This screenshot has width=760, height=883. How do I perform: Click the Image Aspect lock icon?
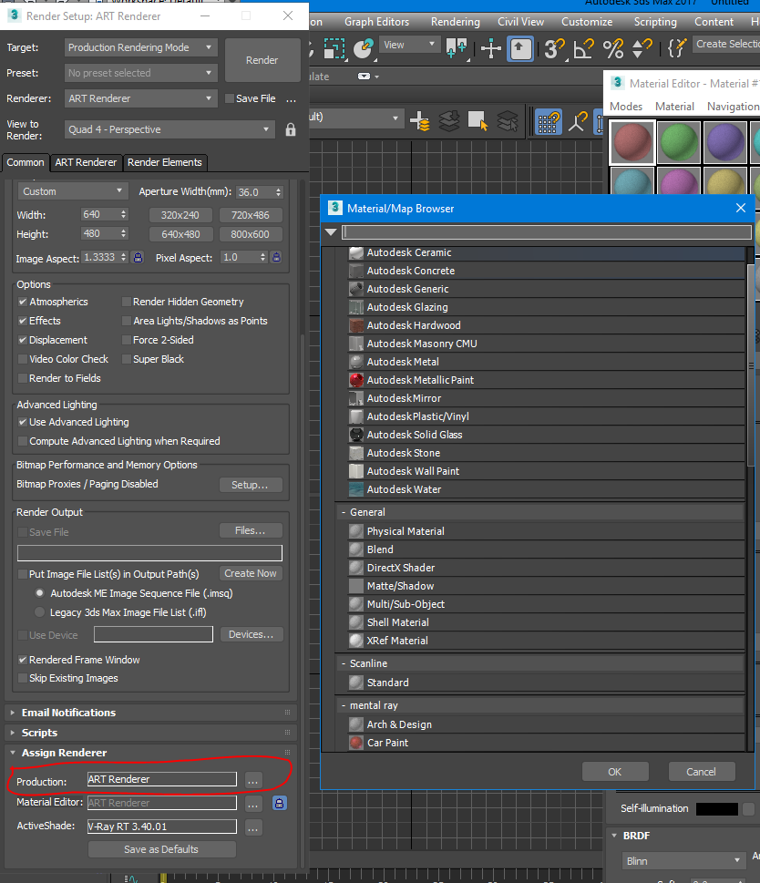tap(138, 257)
